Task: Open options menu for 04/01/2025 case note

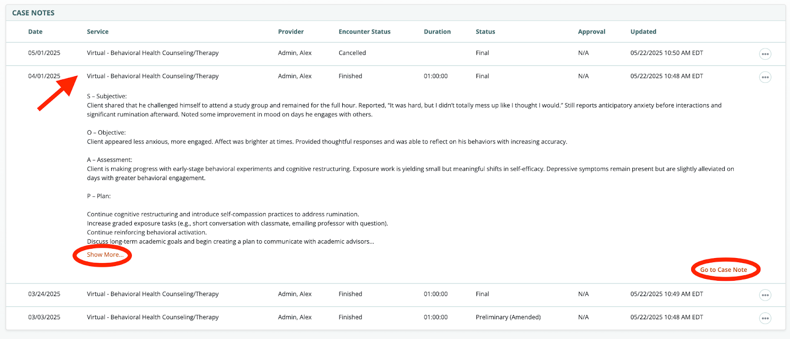Action: tap(765, 77)
